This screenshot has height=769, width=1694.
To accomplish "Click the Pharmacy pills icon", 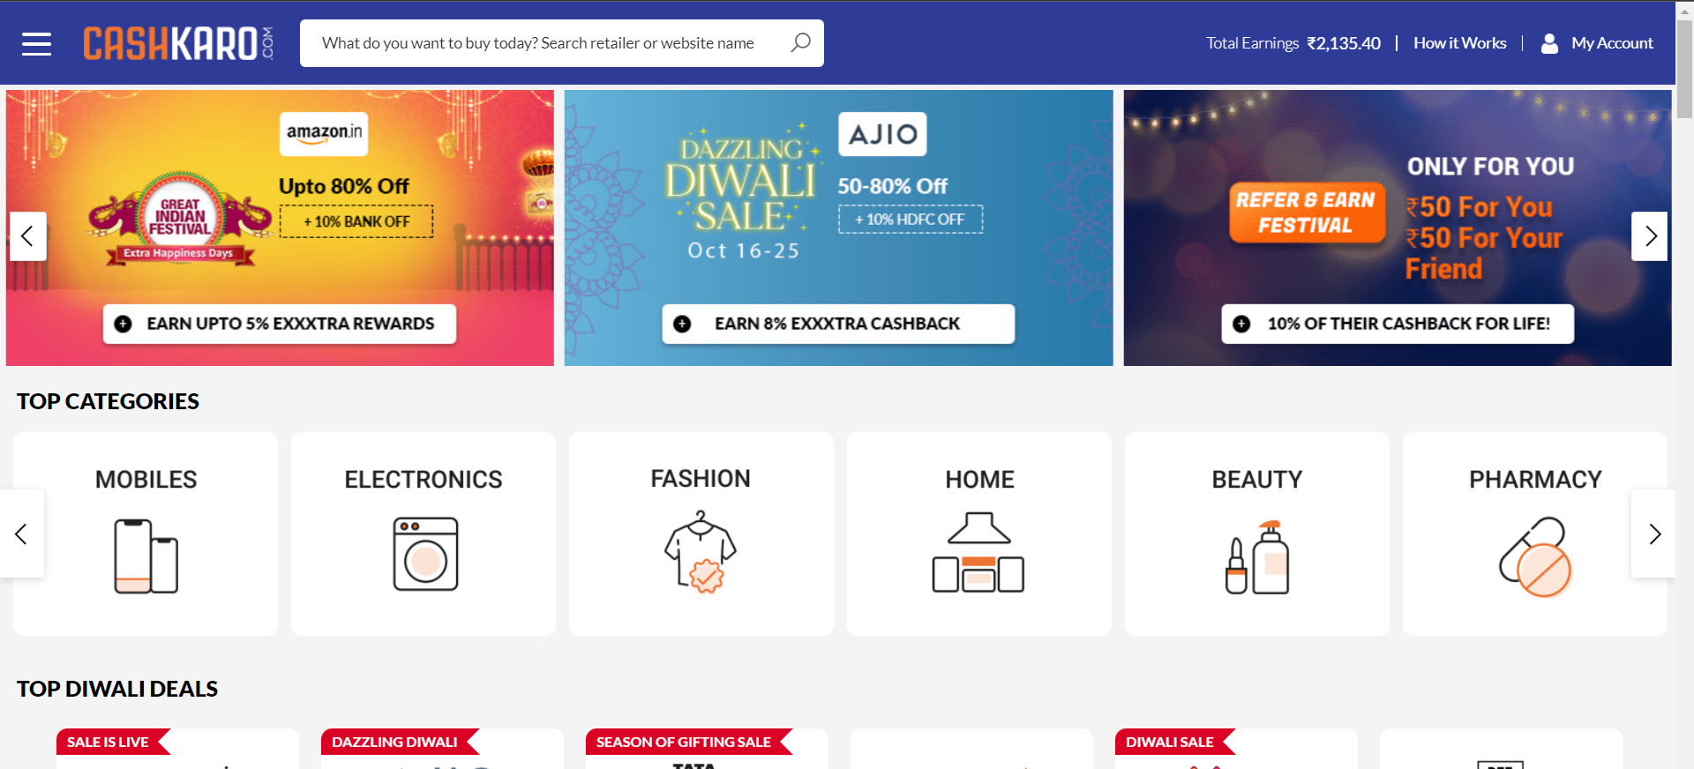I will pyautogui.click(x=1535, y=557).
